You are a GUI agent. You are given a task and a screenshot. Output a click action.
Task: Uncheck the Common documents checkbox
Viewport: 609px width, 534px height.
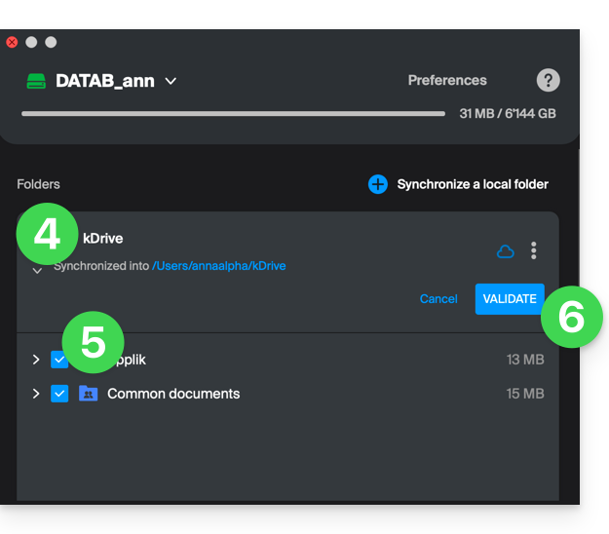59,394
